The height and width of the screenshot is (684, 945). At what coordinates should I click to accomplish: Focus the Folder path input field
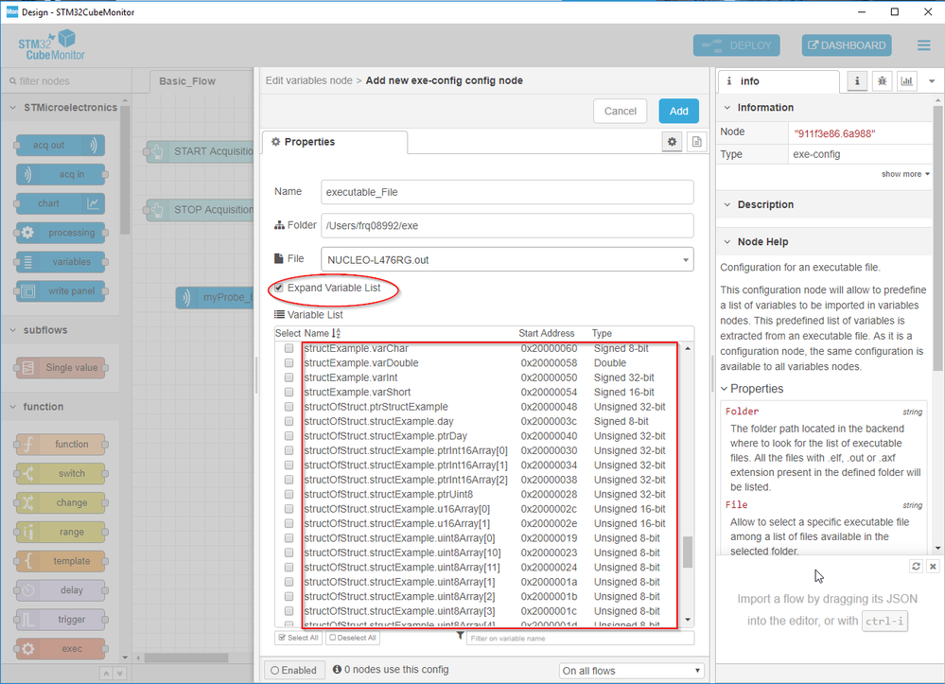[507, 225]
